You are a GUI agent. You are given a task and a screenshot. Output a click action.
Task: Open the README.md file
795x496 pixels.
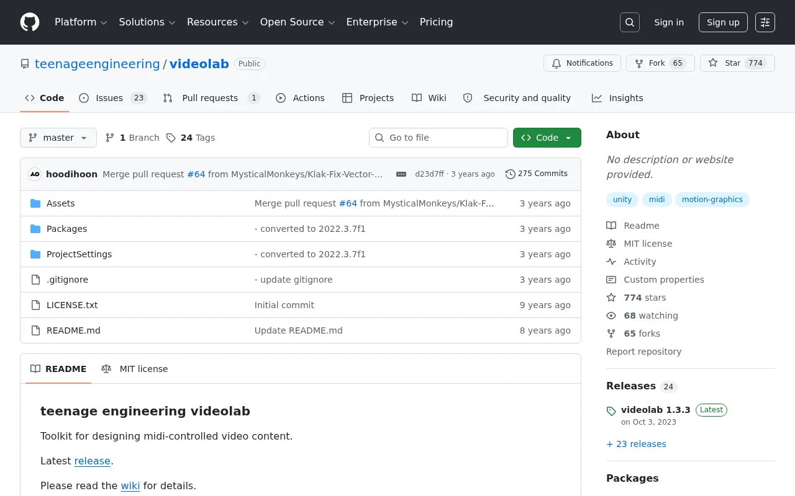(x=73, y=330)
